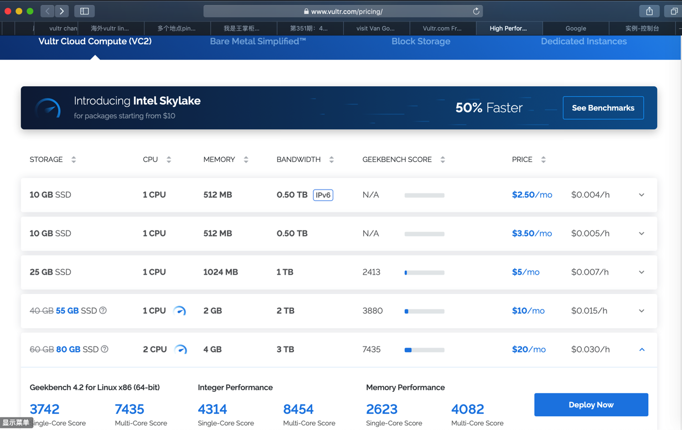Sort by CPU column arrows
Viewport: 682px width, 430px height.
pos(169,160)
